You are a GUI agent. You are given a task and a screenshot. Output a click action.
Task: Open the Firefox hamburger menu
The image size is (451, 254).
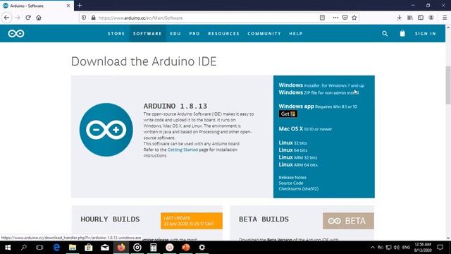pyautogui.click(x=445, y=18)
